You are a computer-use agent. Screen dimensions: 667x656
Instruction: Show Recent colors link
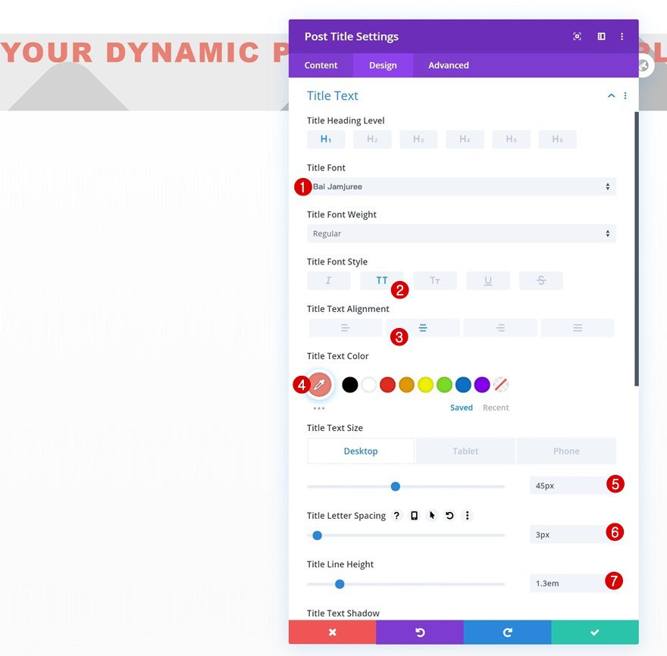[x=496, y=408]
